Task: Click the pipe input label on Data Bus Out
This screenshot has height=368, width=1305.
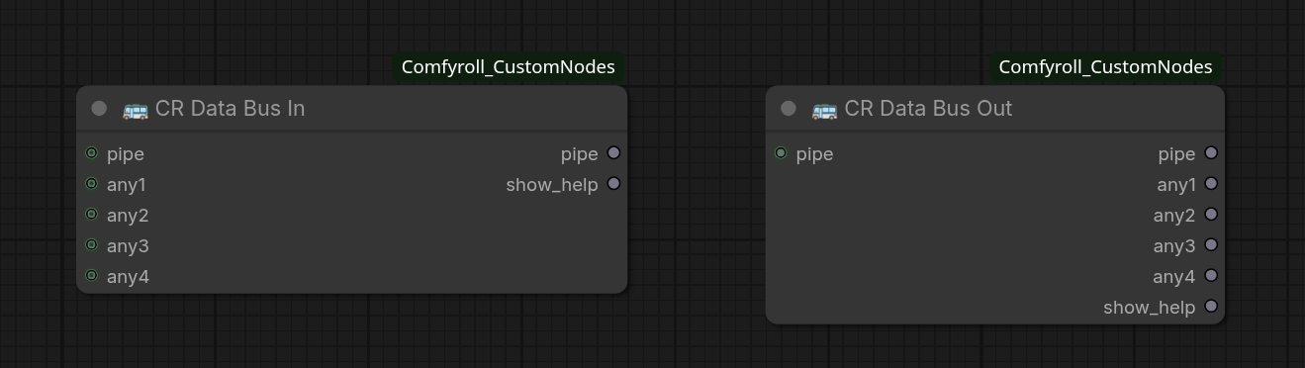Action: [x=814, y=154]
